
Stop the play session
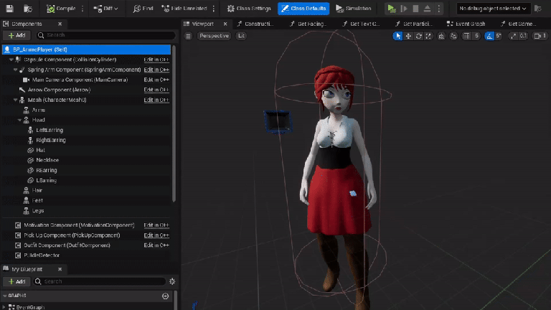(x=415, y=9)
